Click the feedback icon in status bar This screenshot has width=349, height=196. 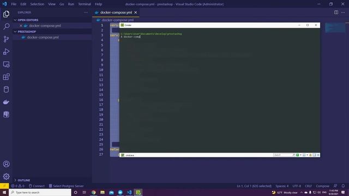pyautogui.click(x=335, y=186)
